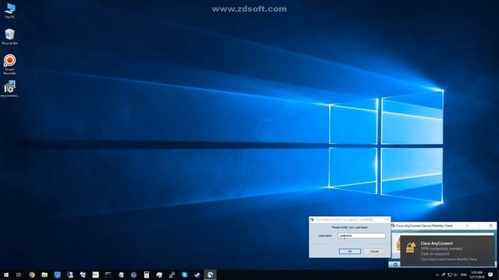Open Steam from the taskbar
This screenshot has height=280, width=499.
(197, 275)
